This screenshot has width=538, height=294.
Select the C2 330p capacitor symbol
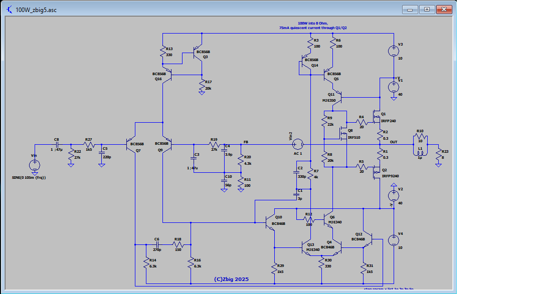[x=296, y=172]
